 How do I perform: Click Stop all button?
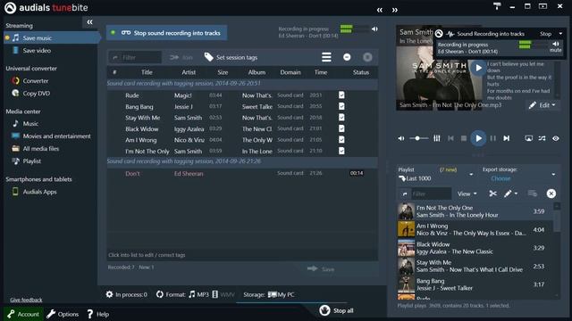tap(336, 310)
